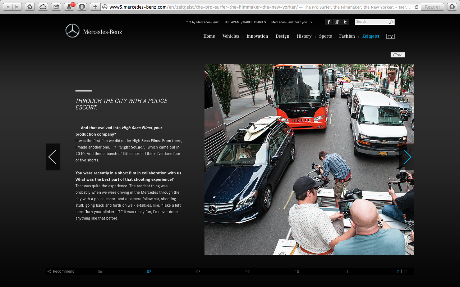460x287 pixels.
Task: Open the Vehicles navigation item
Action: [x=231, y=36]
